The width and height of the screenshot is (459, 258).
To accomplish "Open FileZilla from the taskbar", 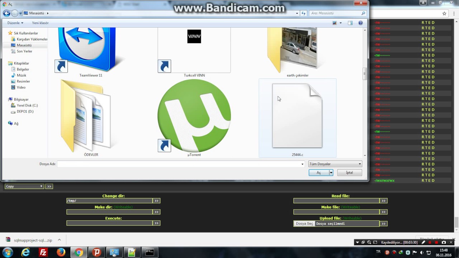I will (x=43, y=252).
